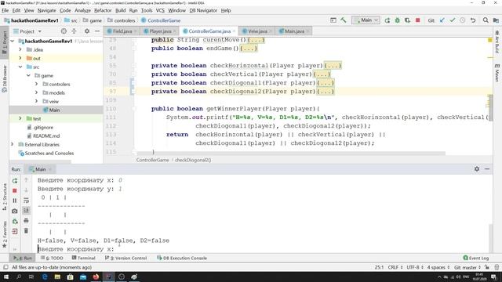
Task: Dump threads with the camera icon
Action: coord(15,211)
